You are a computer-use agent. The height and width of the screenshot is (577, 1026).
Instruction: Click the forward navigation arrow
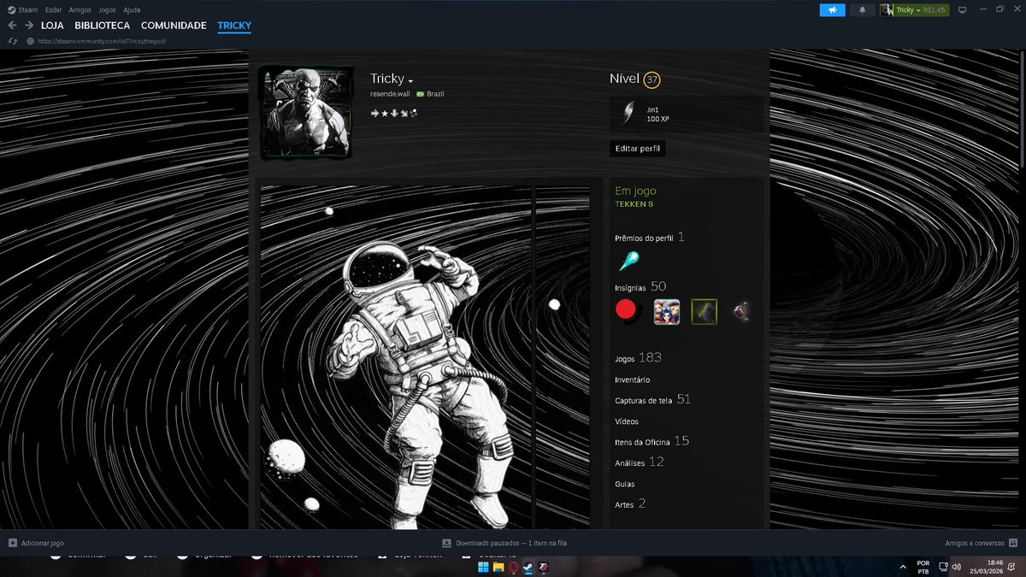click(x=29, y=26)
